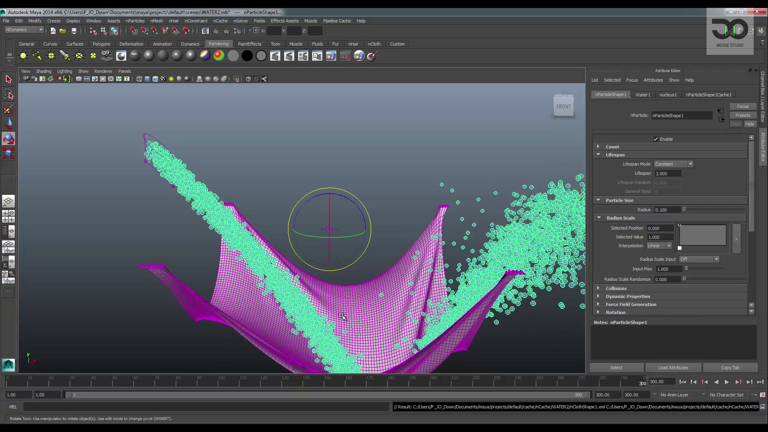Activate the Select tool arrow in toolbox

8,79
